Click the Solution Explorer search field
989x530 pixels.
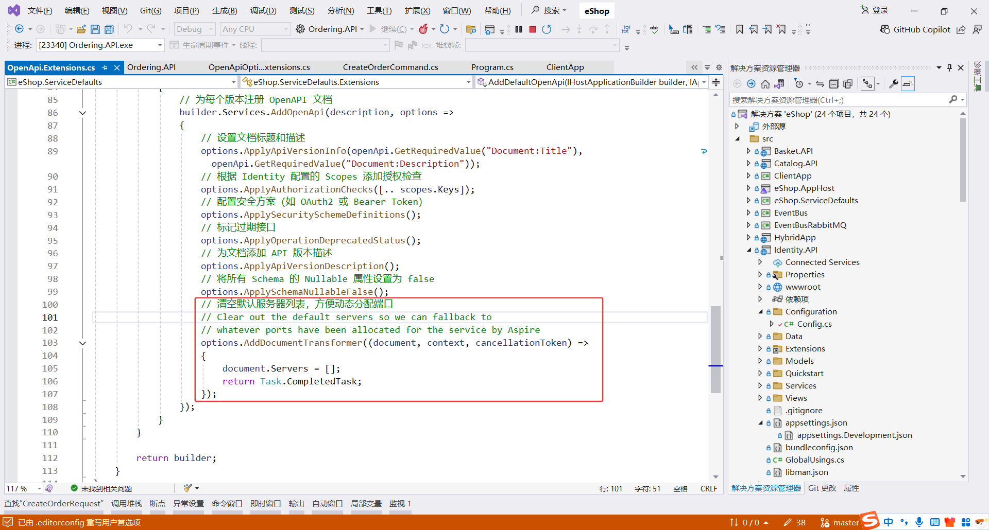coord(840,100)
